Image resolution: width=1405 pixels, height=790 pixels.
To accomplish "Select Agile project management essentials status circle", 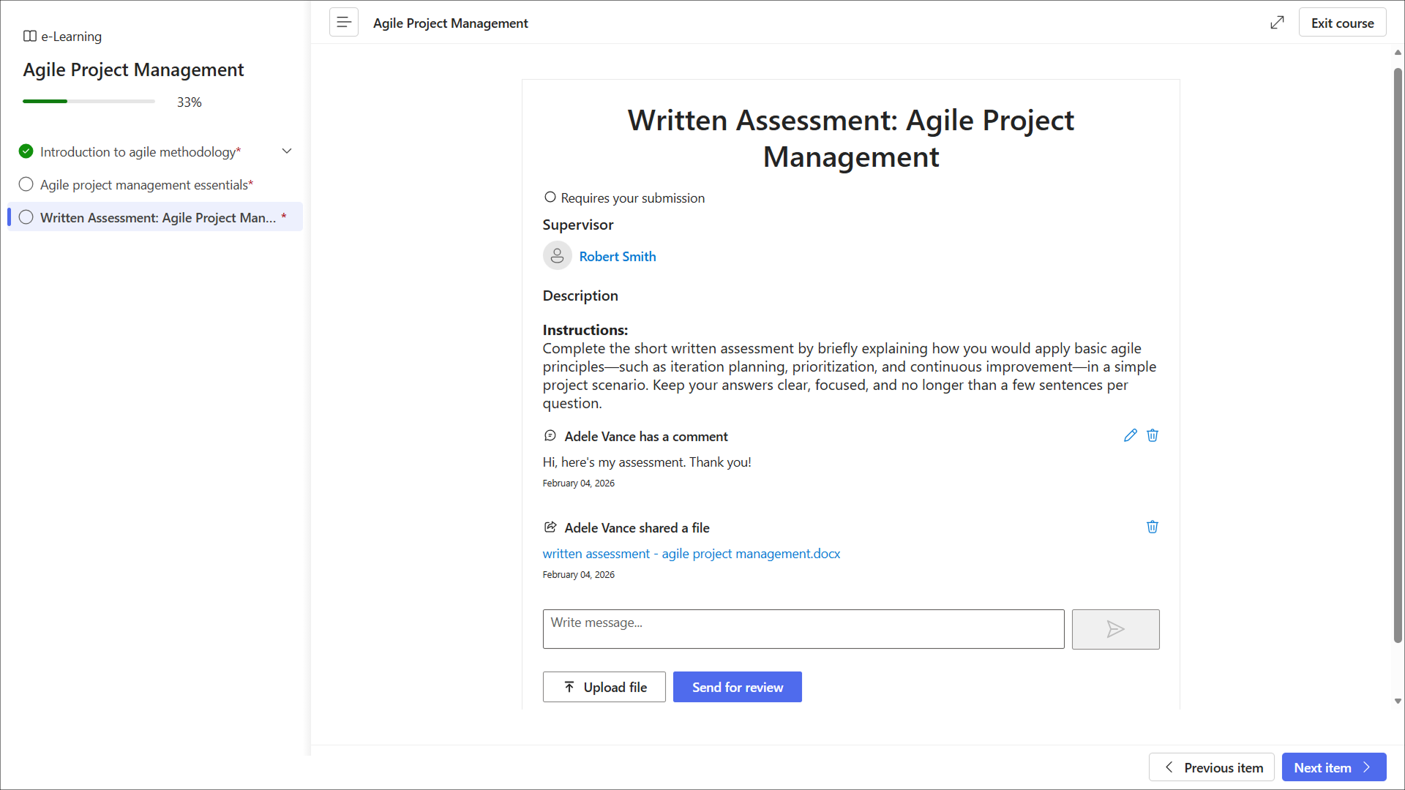I will (x=26, y=184).
